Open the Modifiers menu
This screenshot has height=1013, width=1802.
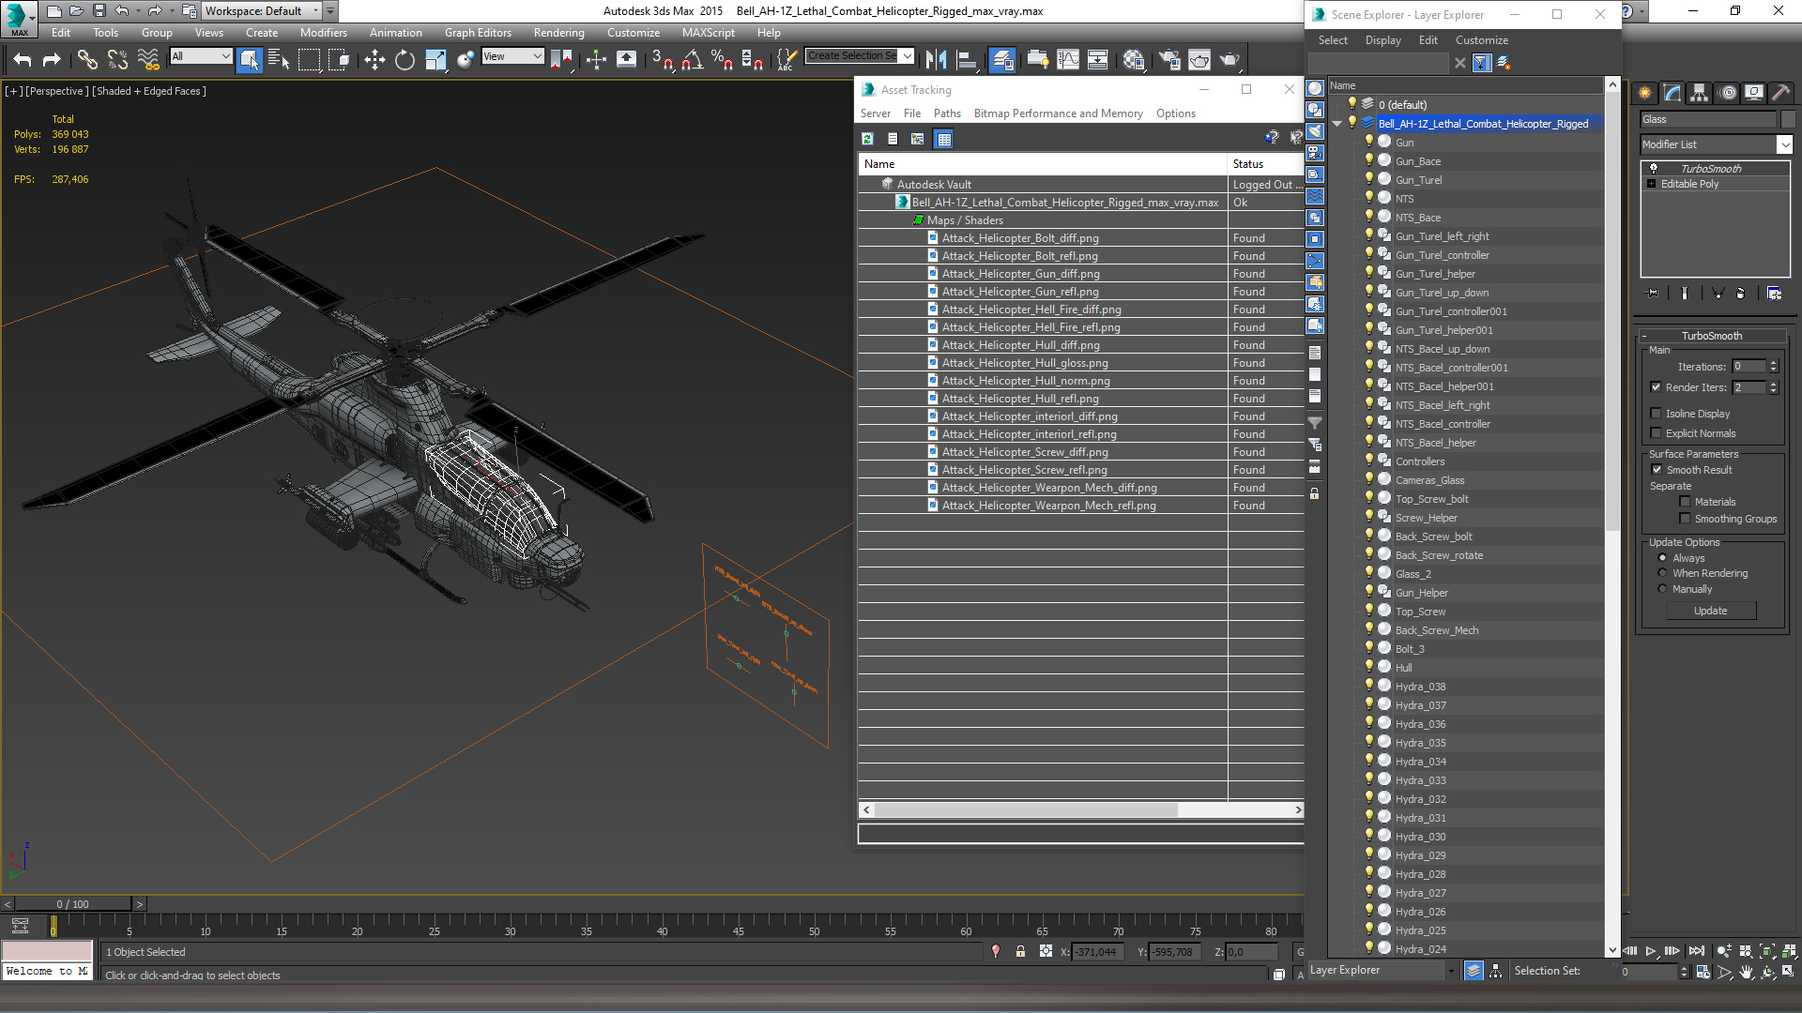[x=323, y=33]
